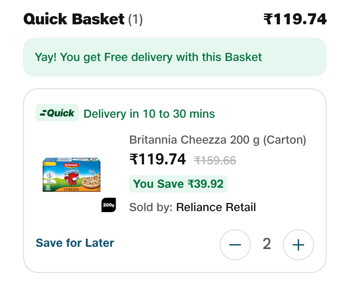Viewport: 350px width, 286px height.
Task: Click the Reliance Retail seller name
Action: pos(216,207)
